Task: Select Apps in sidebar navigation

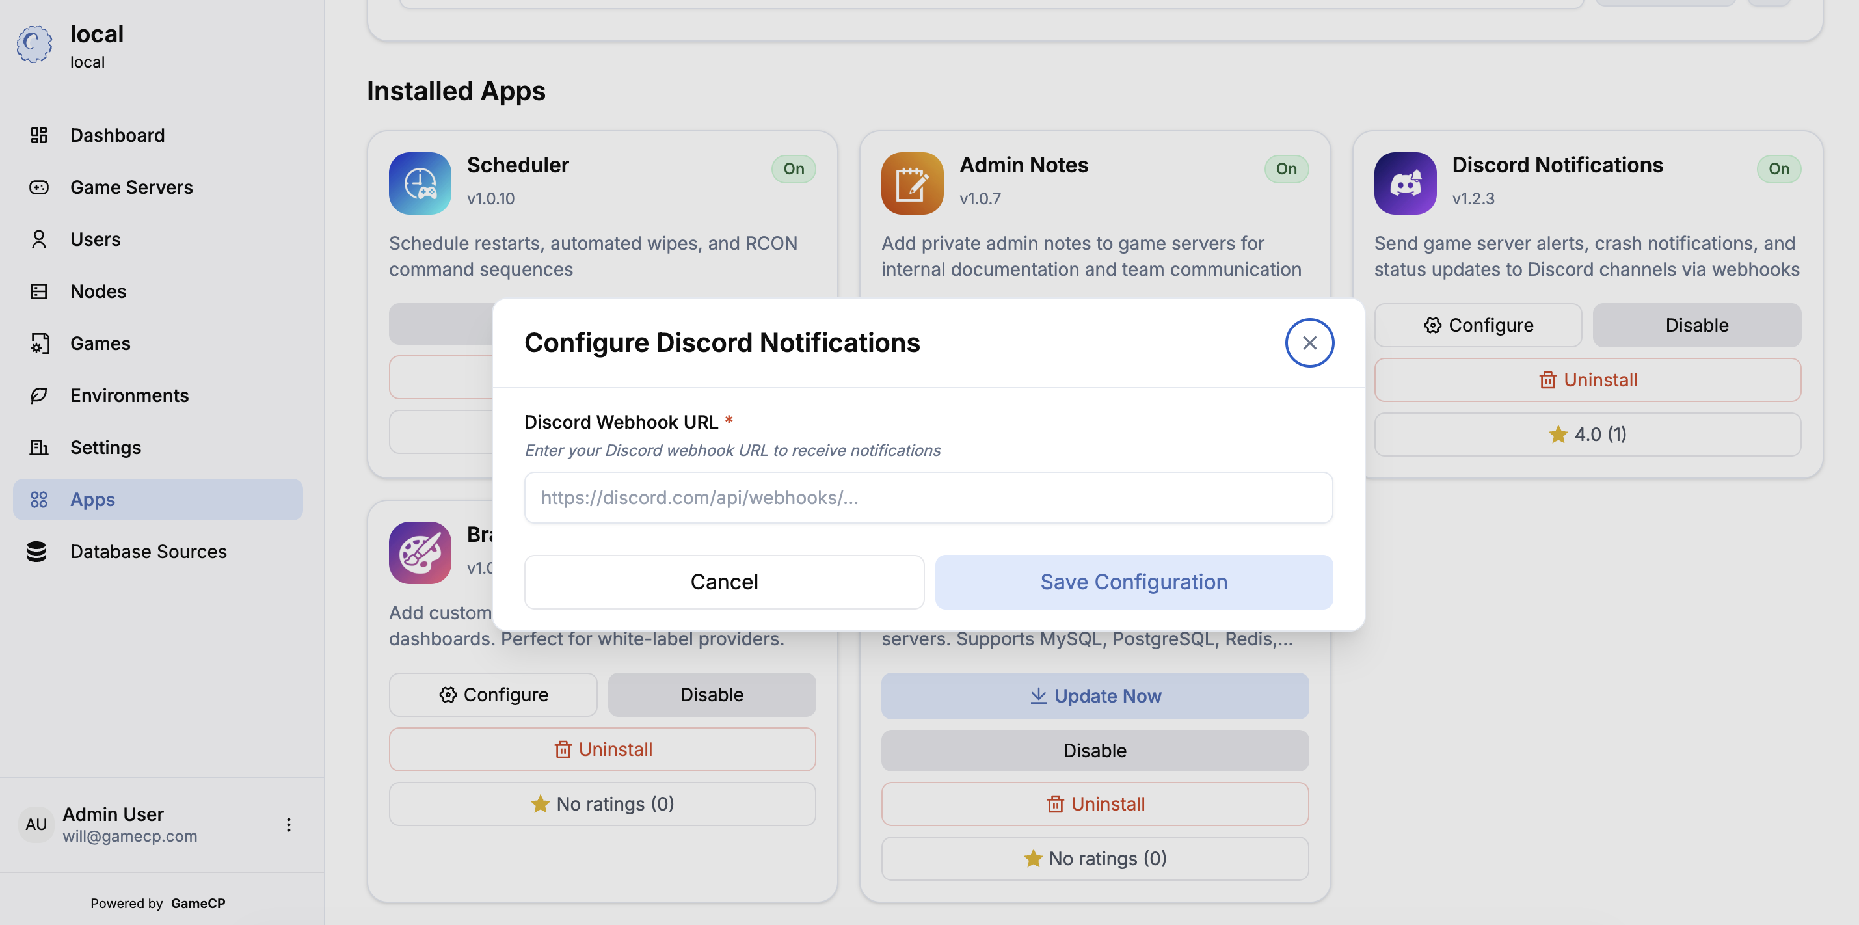Action: click(92, 500)
